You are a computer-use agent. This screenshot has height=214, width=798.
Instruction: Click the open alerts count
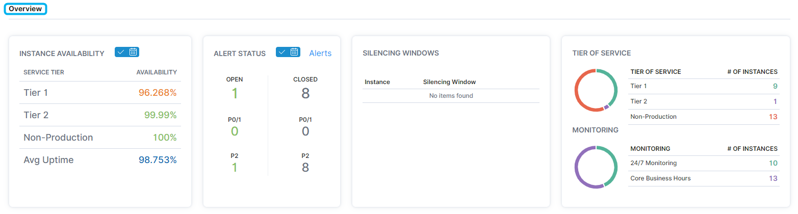coord(235,94)
